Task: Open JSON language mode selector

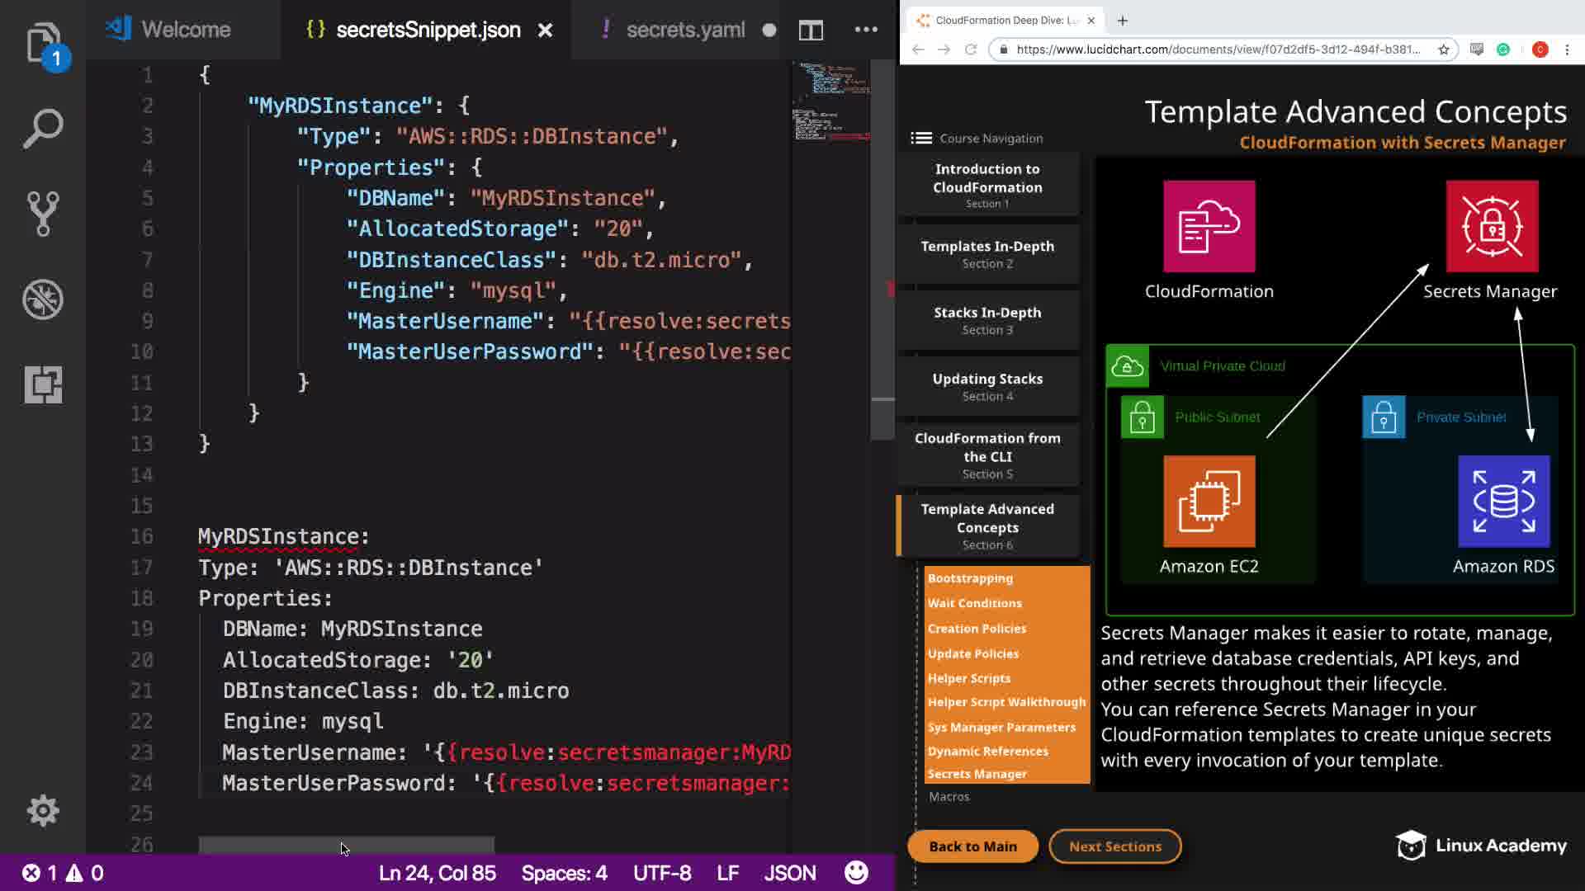Action: (789, 873)
